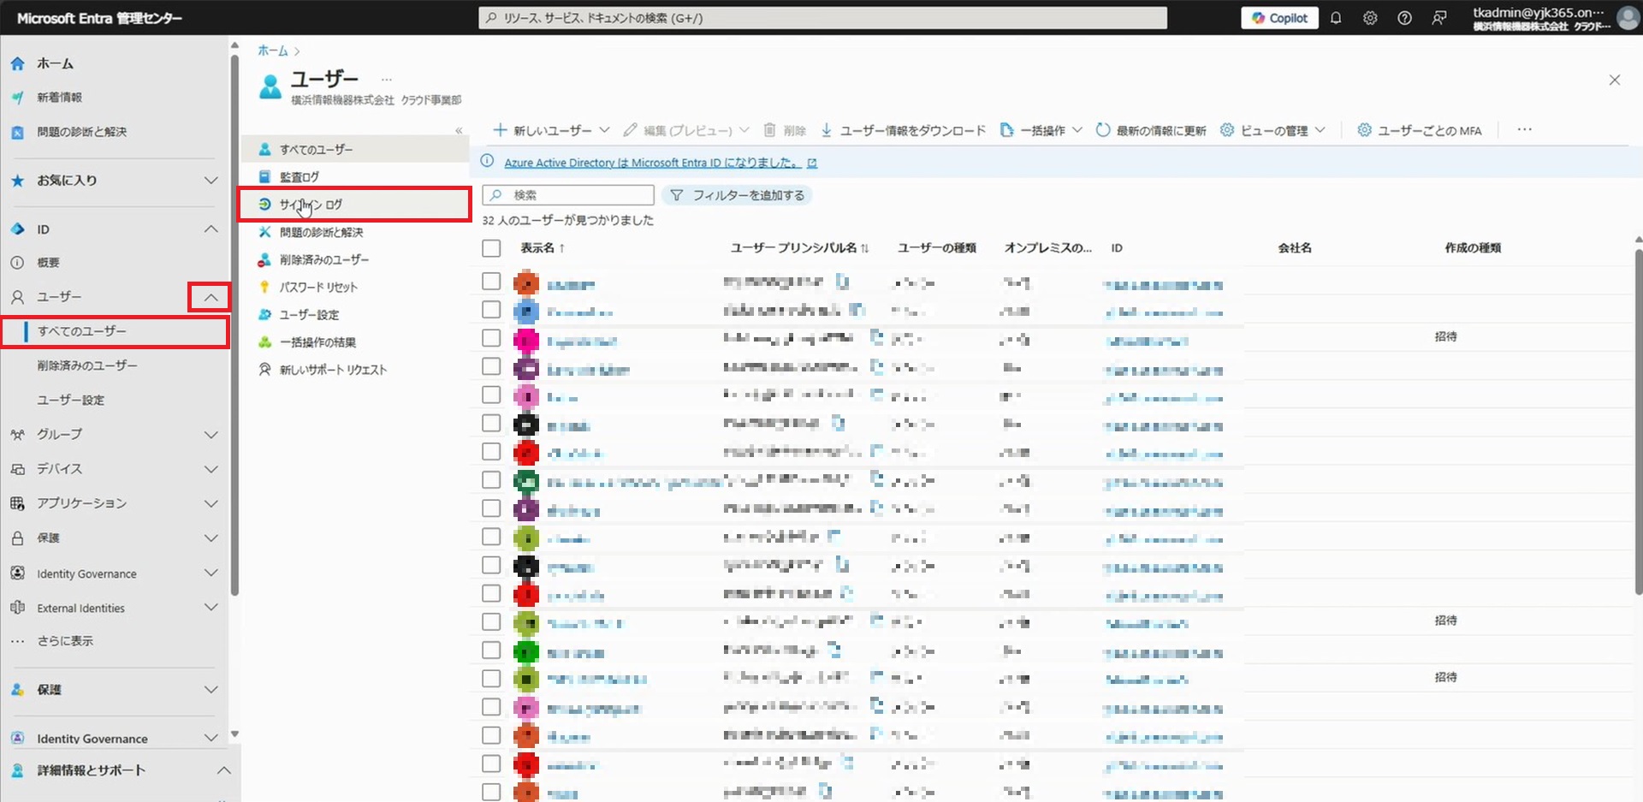The height and width of the screenshot is (802, 1643).
Task: Open 問題の診断と解決 in left sidebar
Action: tap(81, 132)
